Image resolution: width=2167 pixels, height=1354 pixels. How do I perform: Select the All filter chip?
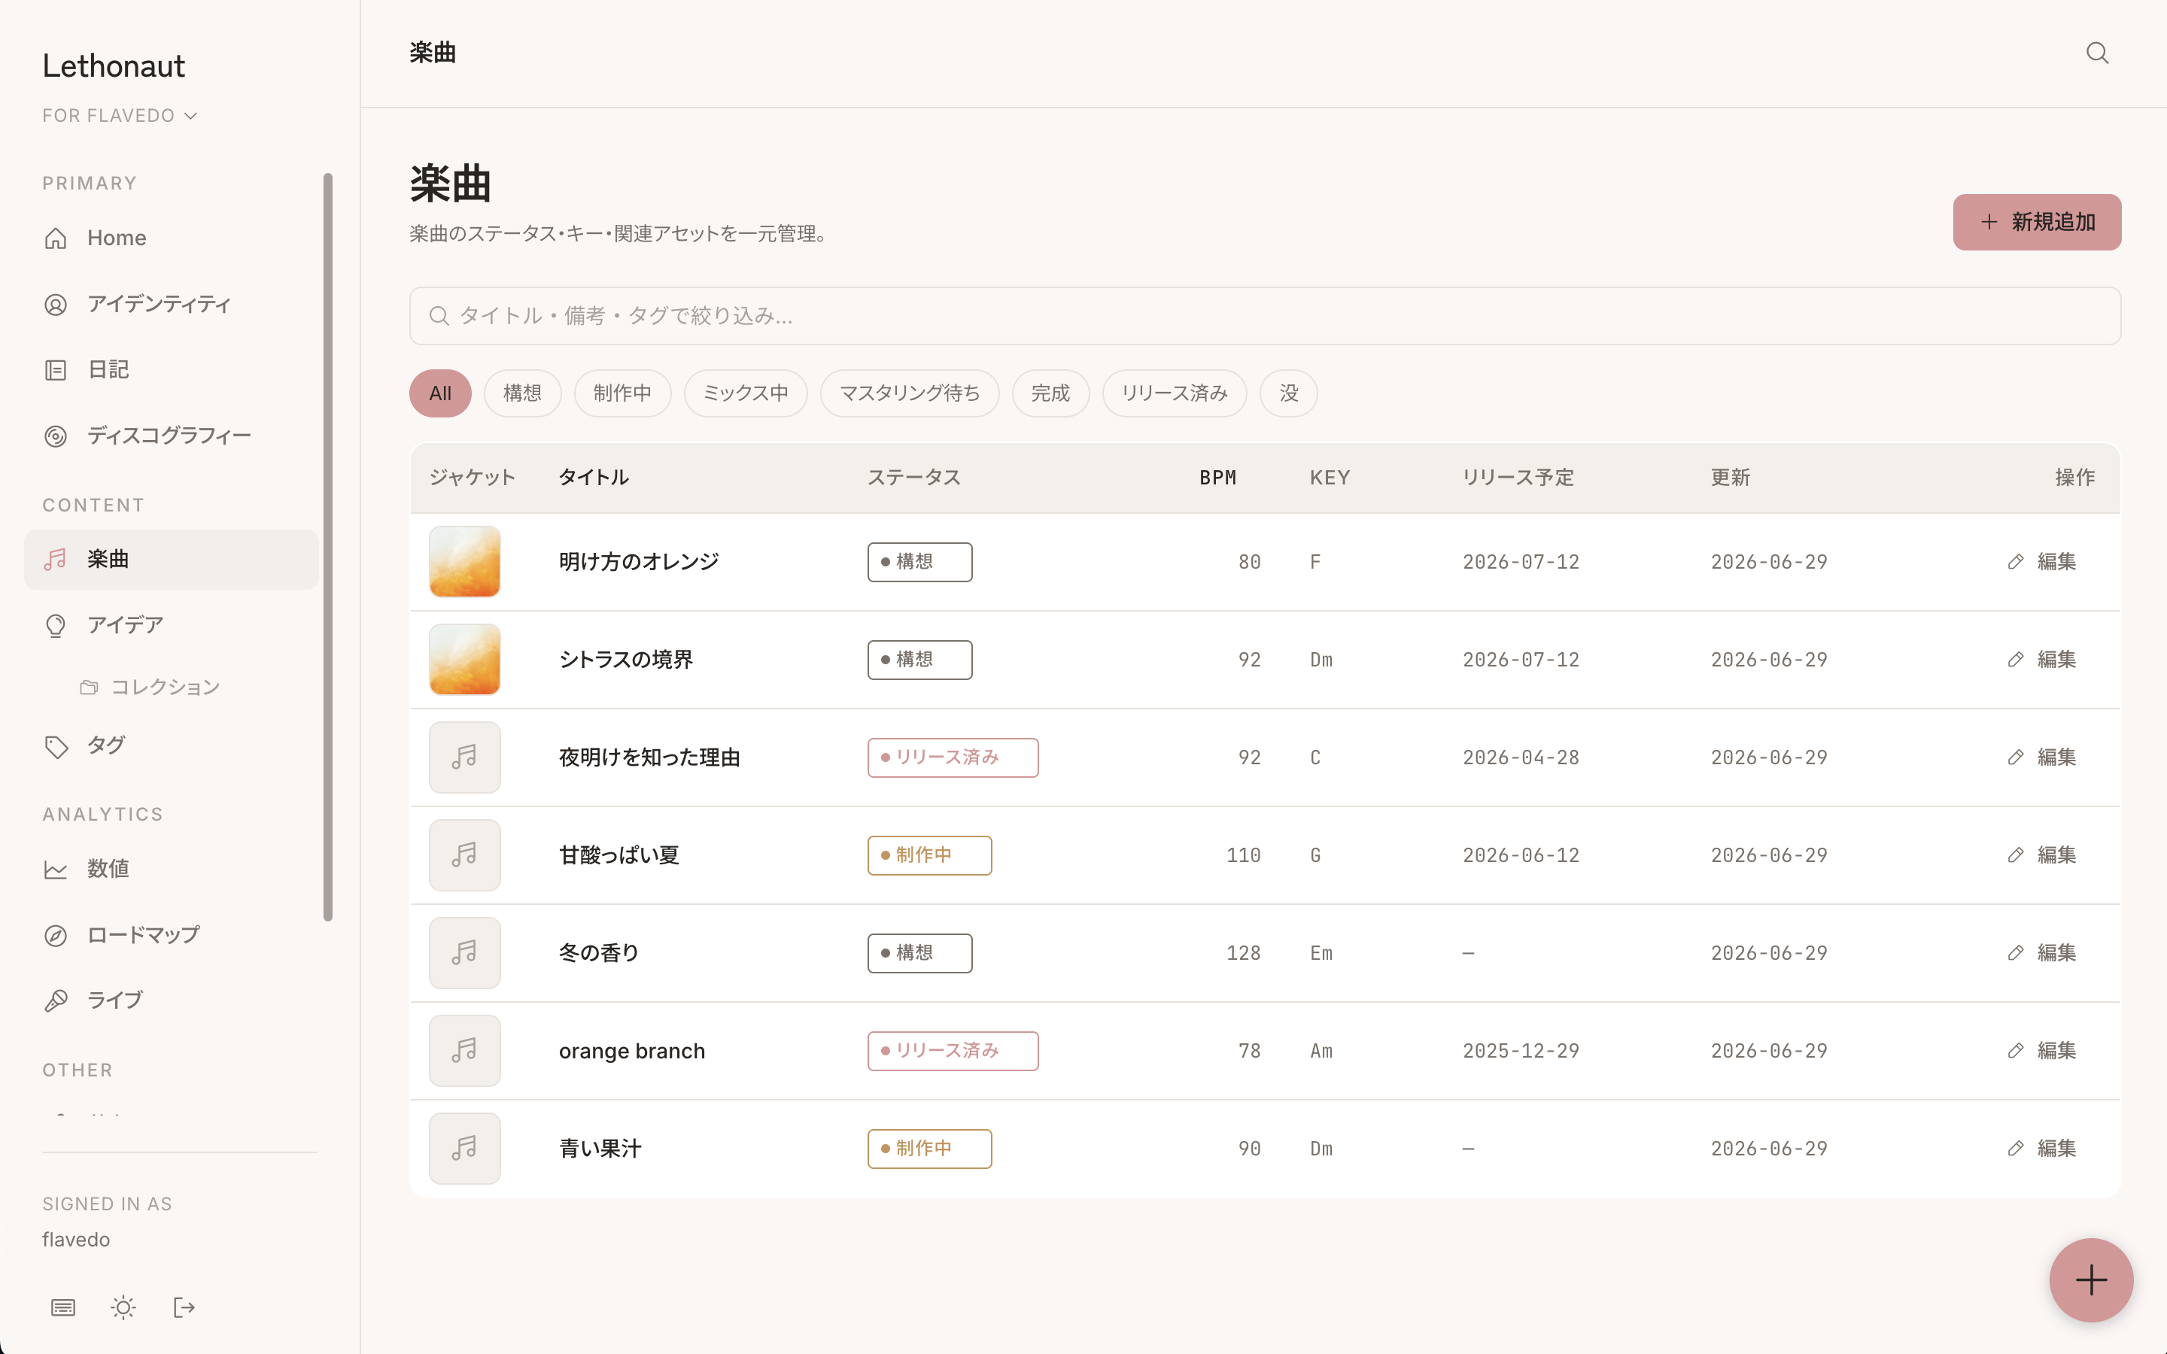(441, 393)
